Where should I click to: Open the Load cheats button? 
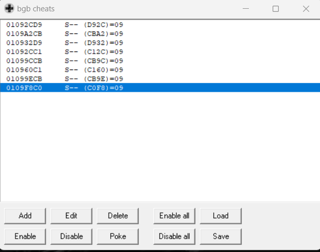pyautogui.click(x=221, y=215)
